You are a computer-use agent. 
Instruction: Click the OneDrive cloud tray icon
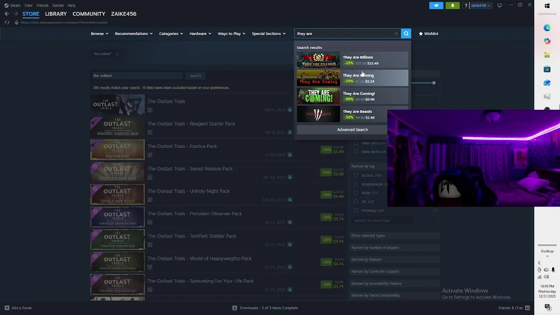(546, 270)
